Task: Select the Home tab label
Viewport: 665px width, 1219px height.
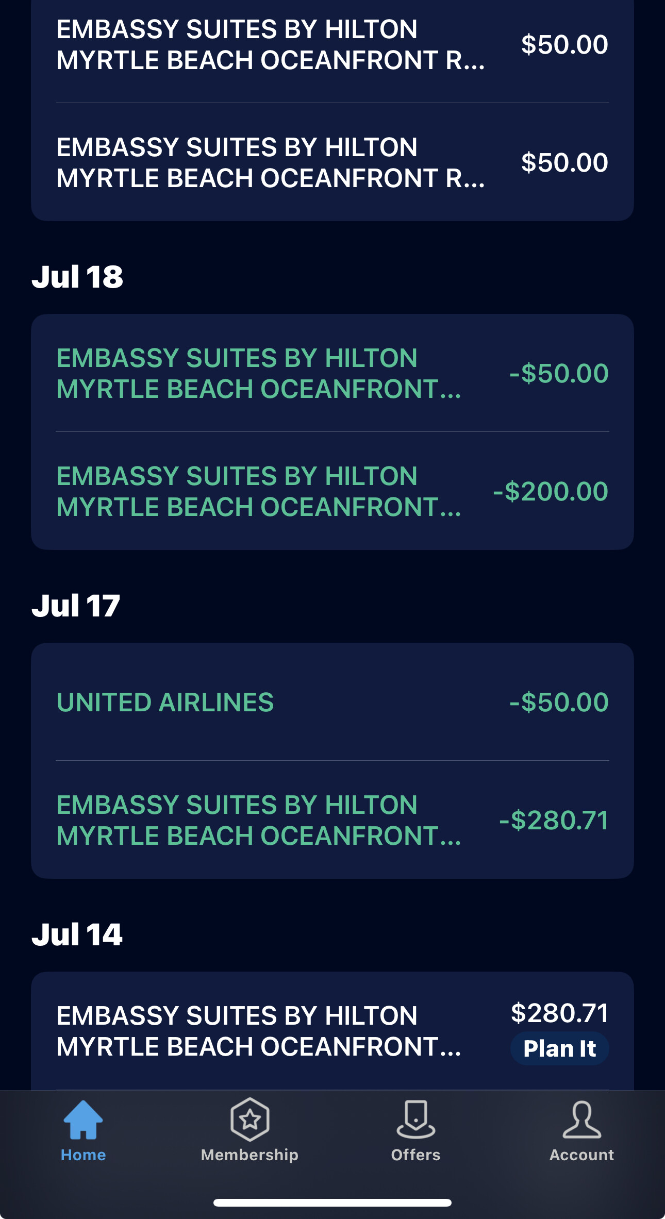Action: coord(83,1155)
